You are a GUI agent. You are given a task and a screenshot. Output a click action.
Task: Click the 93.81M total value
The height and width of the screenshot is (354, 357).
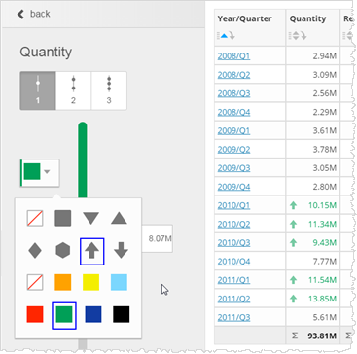[322, 336]
